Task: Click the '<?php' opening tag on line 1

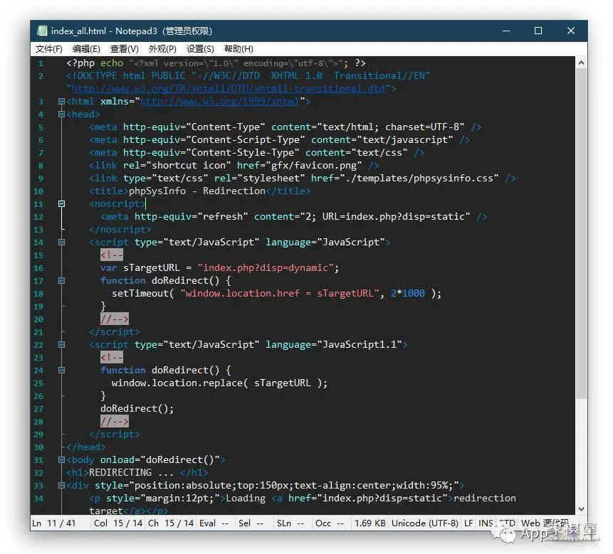Action: click(80, 63)
